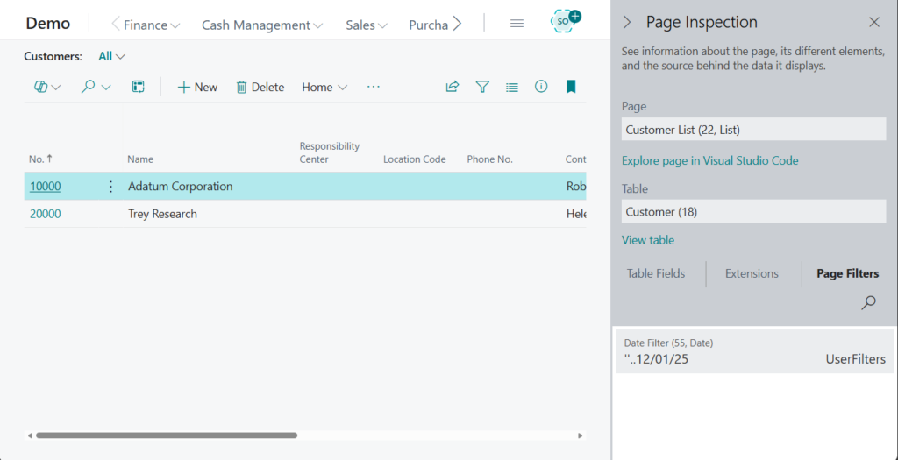Open the Finance navigation dropdown
898x460 pixels.
tap(152, 25)
